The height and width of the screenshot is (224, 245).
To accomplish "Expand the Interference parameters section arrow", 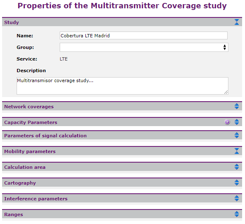I will [237, 199].
